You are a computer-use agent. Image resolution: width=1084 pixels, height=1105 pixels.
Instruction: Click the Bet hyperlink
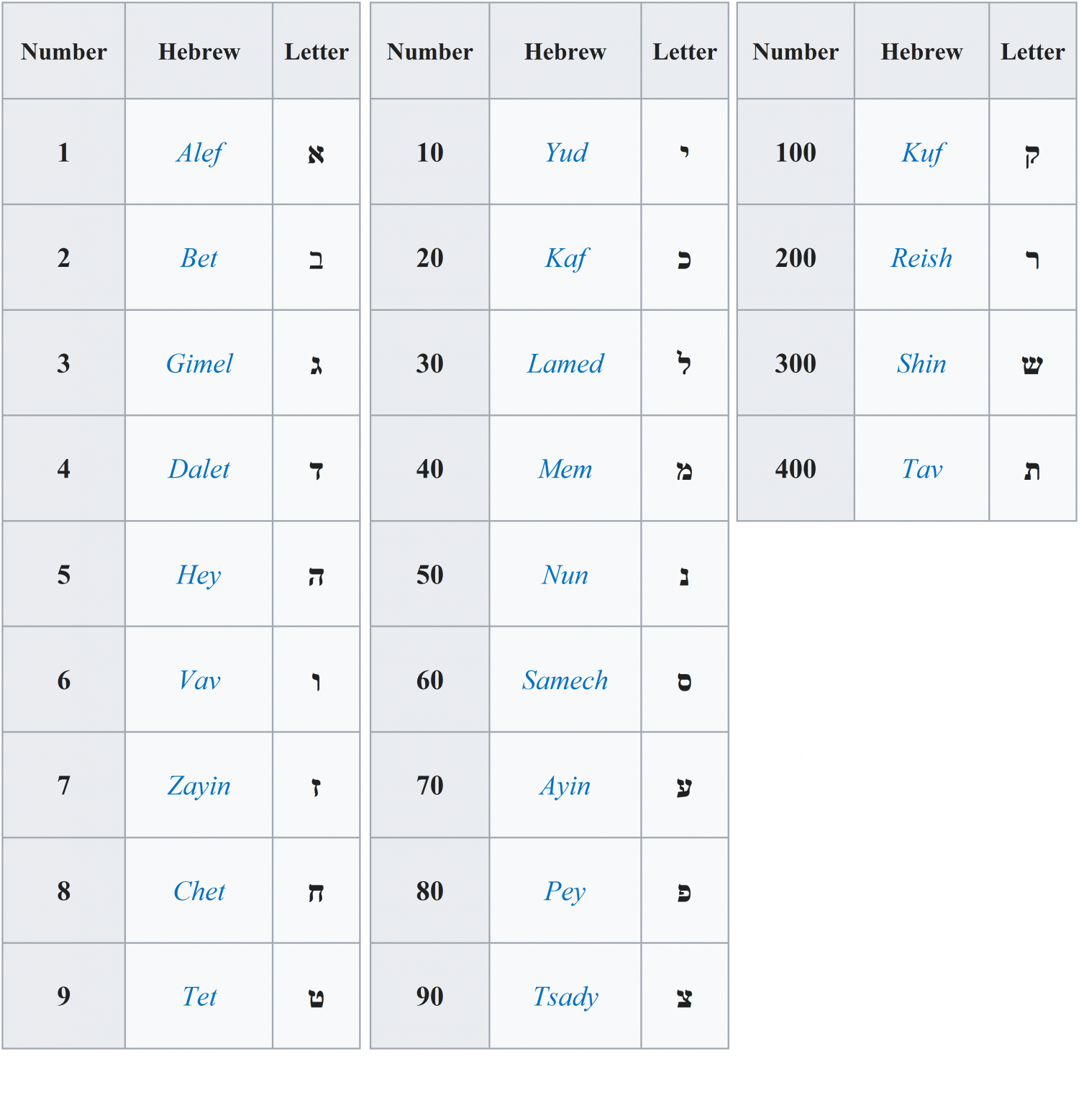(x=199, y=258)
